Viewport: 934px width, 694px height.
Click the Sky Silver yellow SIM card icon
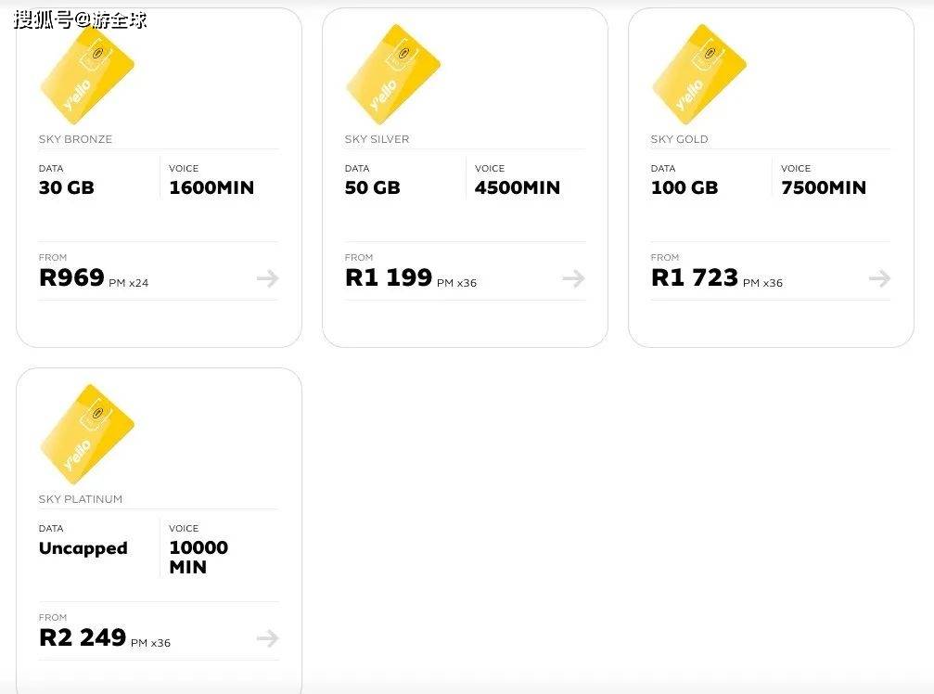(x=393, y=74)
